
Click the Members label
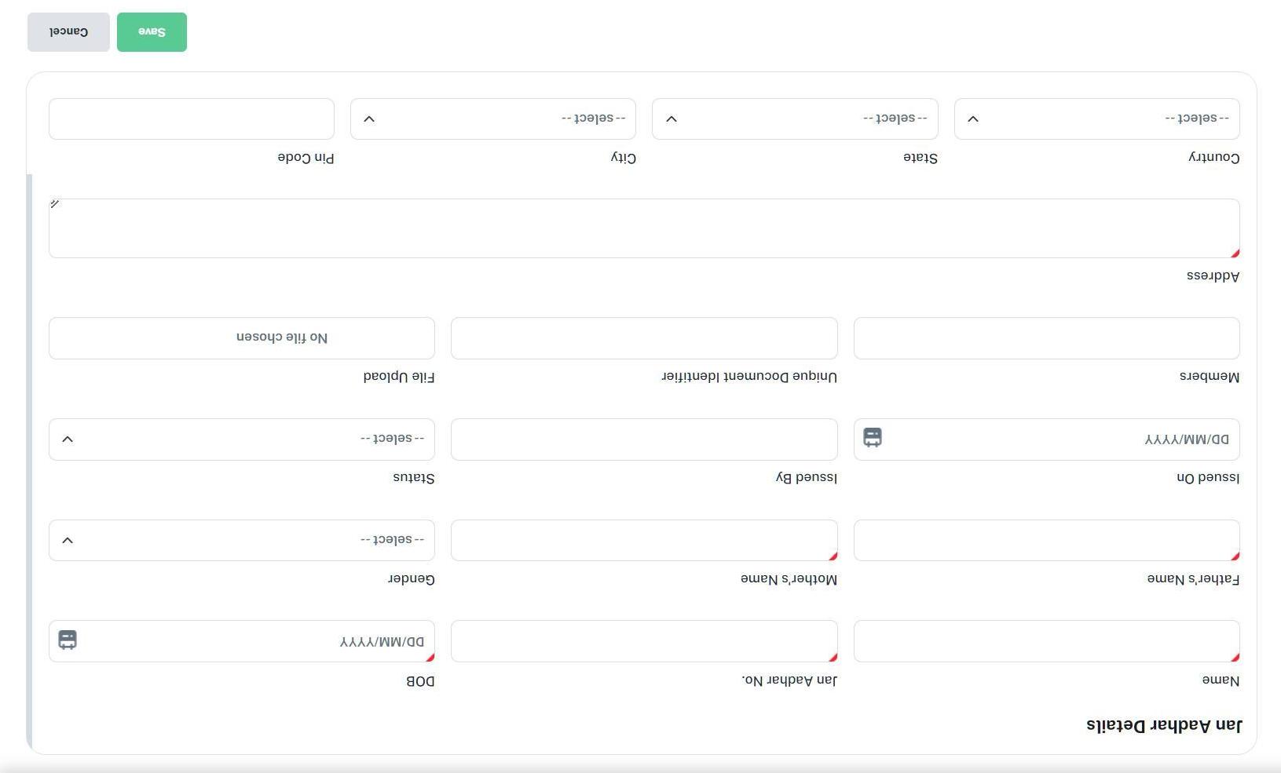click(x=1210, y=377)
